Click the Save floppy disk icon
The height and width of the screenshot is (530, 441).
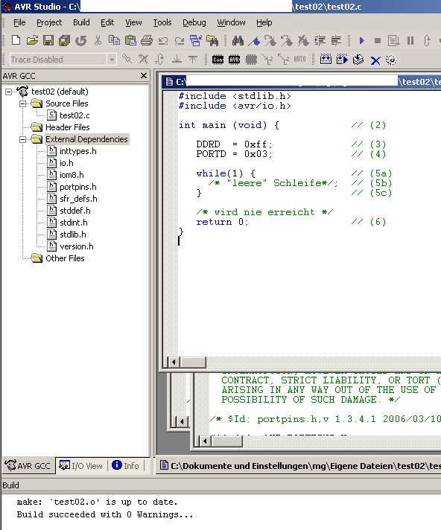tap(48, 40)
